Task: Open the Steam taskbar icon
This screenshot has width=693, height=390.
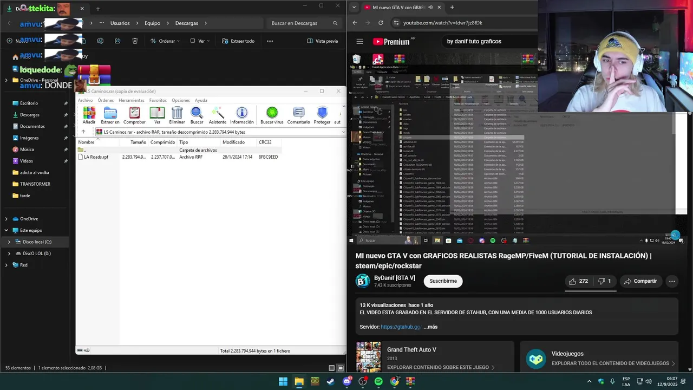Action: (x=330, y=381)
